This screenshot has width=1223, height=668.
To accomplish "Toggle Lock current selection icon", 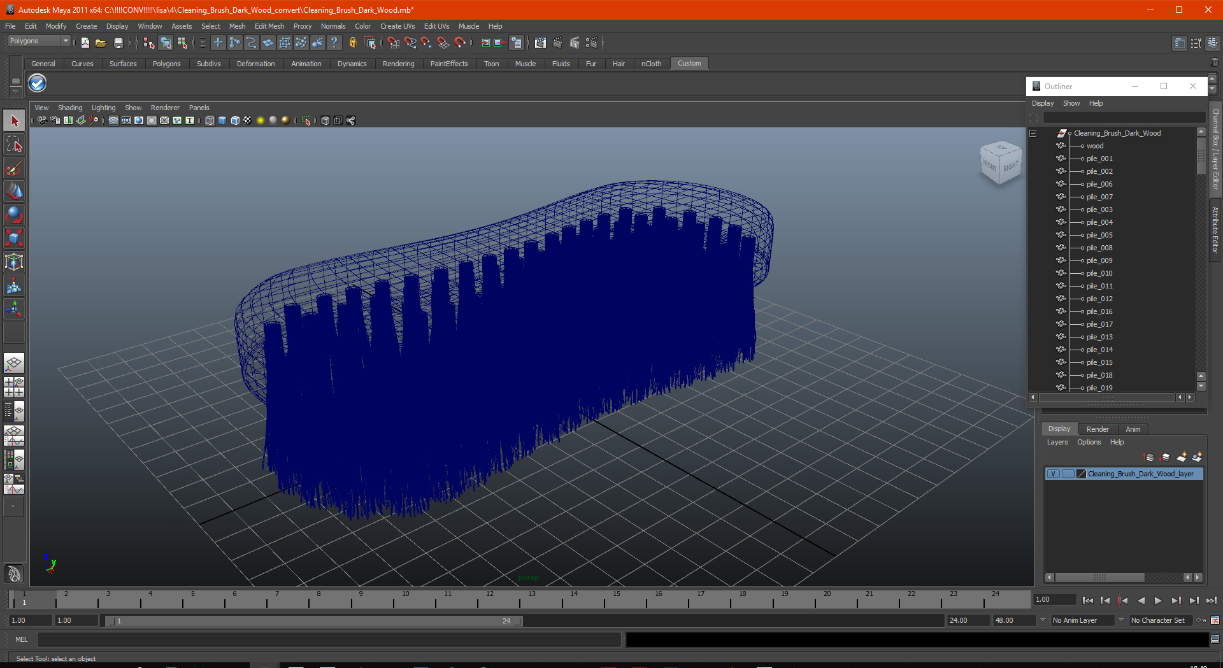I will coord(352,43).
